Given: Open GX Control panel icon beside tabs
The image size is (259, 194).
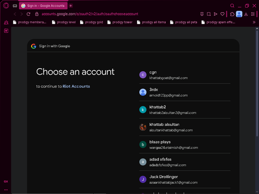Looking at the screenshot, I should pos(15,6).
